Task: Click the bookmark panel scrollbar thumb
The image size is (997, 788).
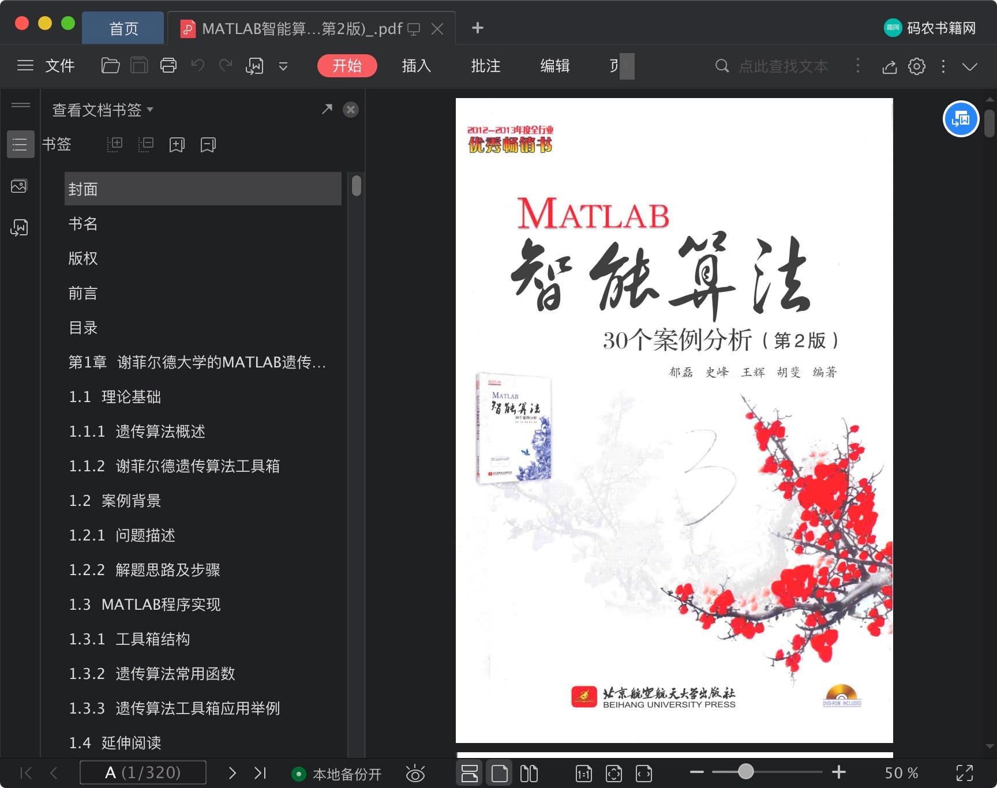Action: coord(357,186)
